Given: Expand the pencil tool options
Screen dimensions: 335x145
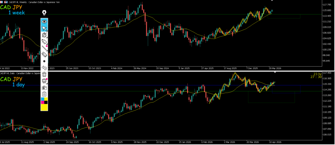Looking at the screenshot, I should point(44,42).
